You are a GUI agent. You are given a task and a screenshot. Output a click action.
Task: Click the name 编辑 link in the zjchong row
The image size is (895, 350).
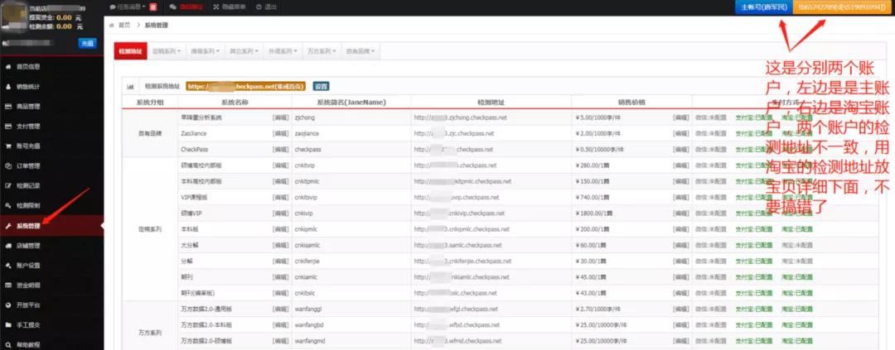click(280, 117)
